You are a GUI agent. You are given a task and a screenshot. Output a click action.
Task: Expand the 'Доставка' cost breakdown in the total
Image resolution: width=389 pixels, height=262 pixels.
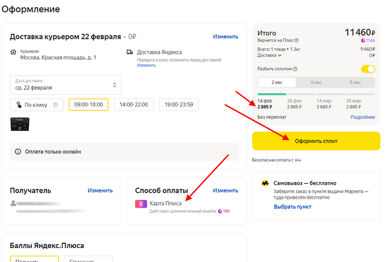(270, 55)
